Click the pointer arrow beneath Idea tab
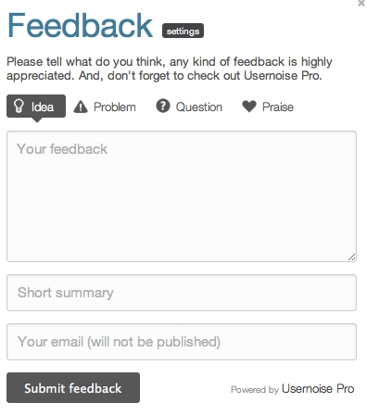Screen dimensions: 367x415 tap(37, 119)
